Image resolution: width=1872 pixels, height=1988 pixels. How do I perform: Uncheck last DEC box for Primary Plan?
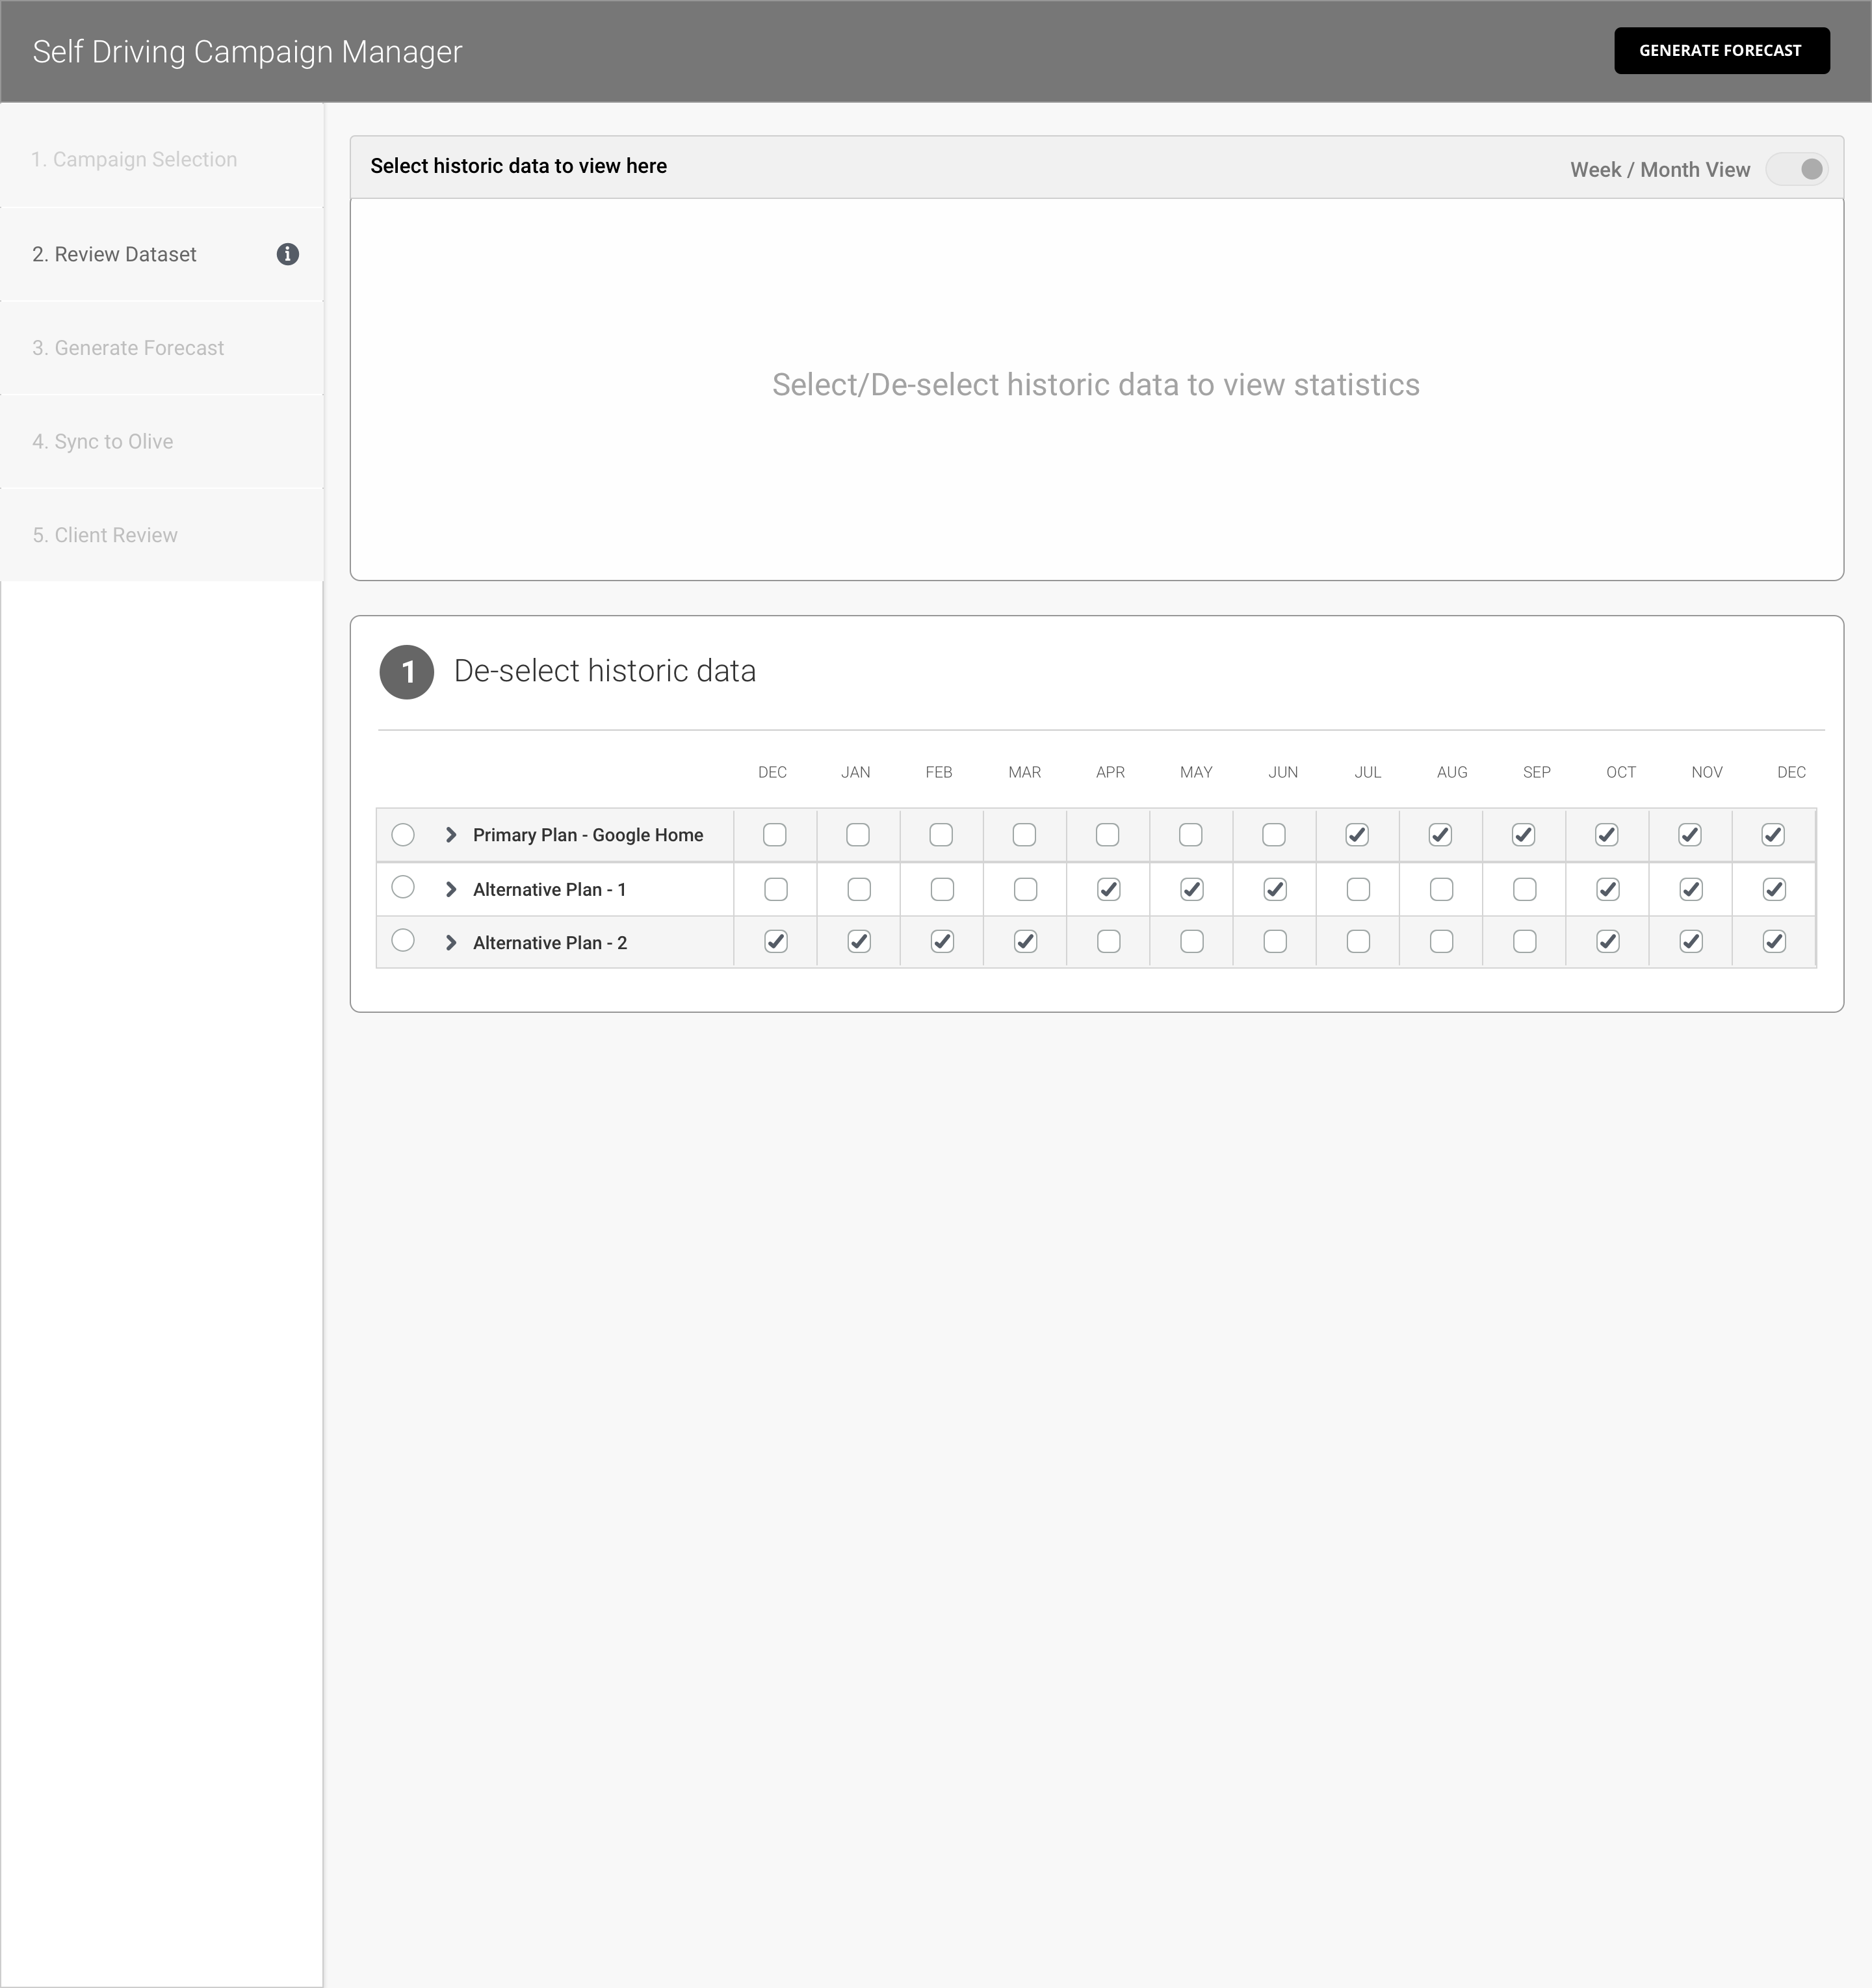[1773, 835]
